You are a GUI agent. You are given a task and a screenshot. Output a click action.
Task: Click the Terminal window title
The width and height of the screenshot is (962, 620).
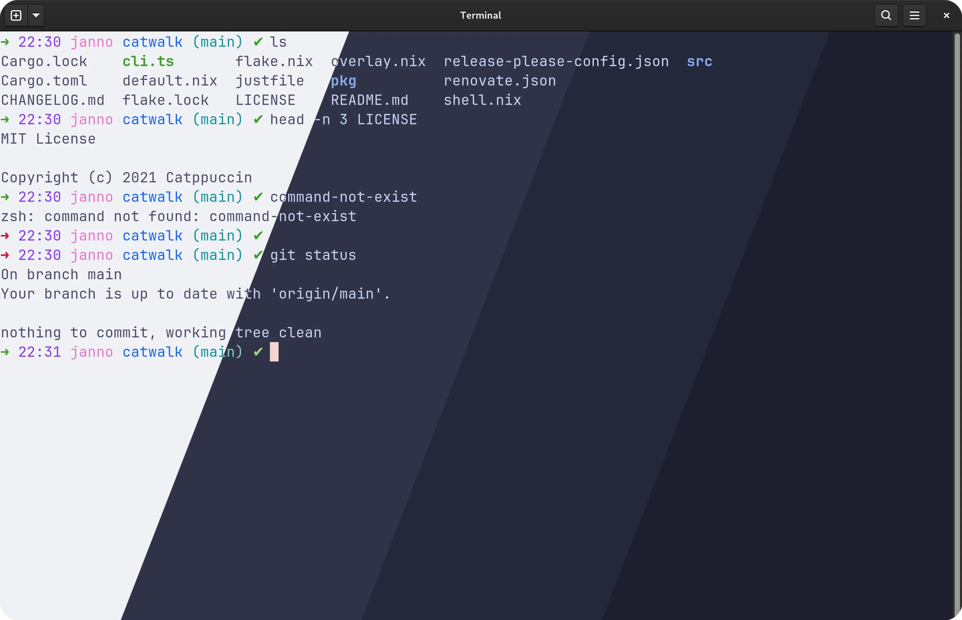[x=481, y=15]
